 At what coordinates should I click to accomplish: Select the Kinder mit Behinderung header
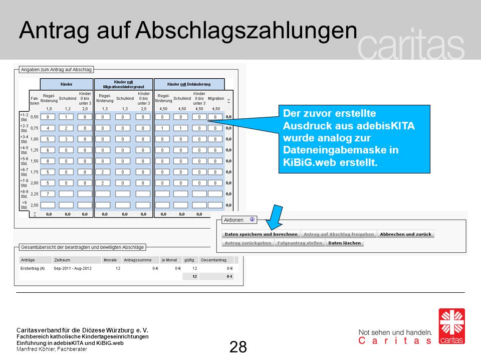(189, 84)
